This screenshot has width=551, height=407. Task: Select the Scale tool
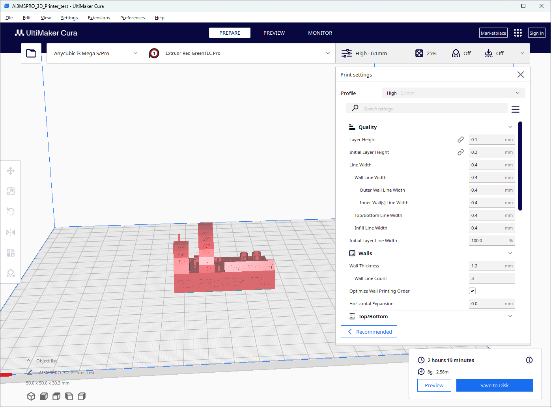click(11, 191)
